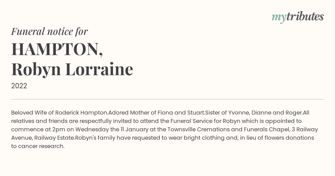Screen dimensions: 335x176
Task: Select the "Funeral notice for" heading
Action: 50,31
